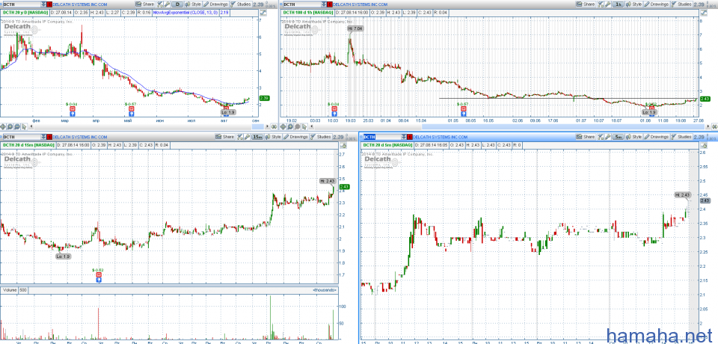718x344 pixels.
Task: Click symbol input field of 1h chart
Action: (x=301, y=4)
